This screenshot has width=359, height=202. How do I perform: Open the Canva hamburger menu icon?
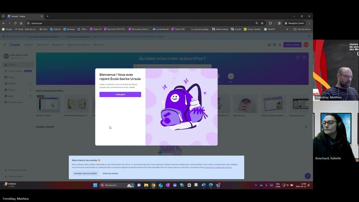[x=4, y=45]
